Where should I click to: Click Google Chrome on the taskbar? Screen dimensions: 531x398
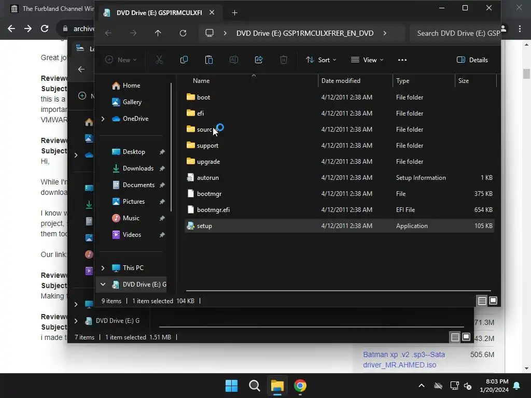tap(300, 386)
